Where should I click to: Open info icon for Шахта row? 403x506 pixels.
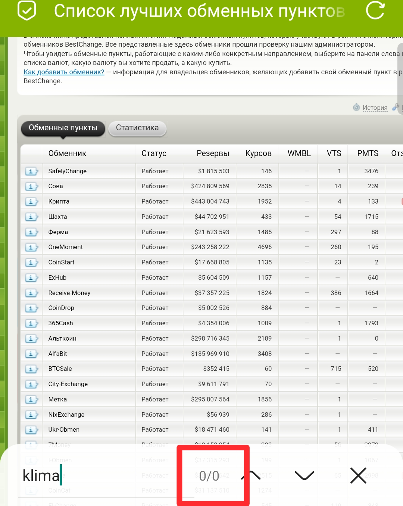coord(31,217)
